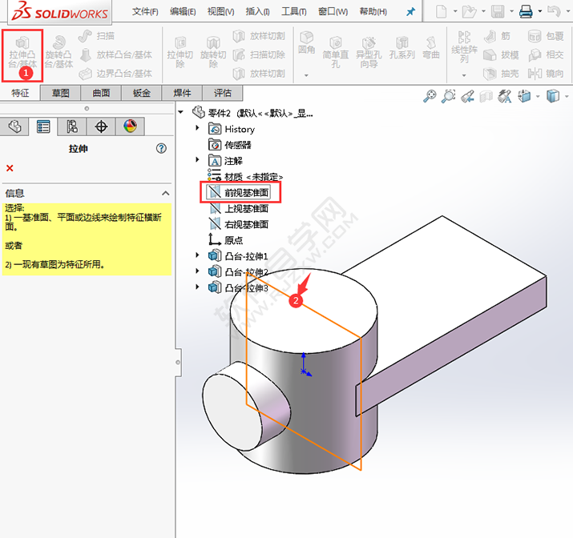This screenshot has height=538, width=573.
Task: Click the View Orientation cube icon
Action: point(524,96)
